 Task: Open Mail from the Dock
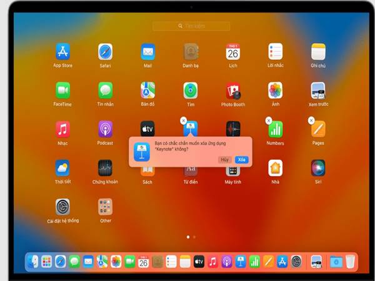pyautogui.click(x=88, y=262)
